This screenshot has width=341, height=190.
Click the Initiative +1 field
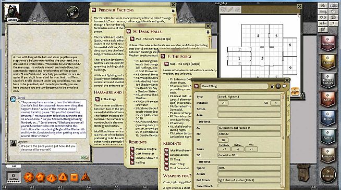pos(223,103)
